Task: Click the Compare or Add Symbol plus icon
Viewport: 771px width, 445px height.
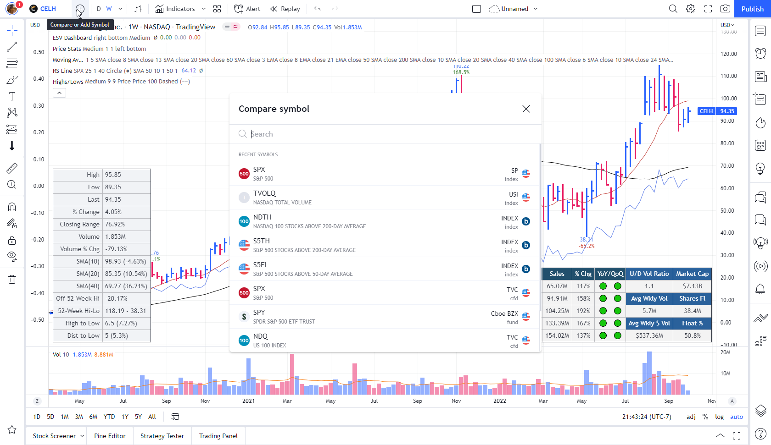Action: pos(80,9)
